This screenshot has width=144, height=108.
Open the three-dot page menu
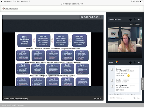click(139, 8)
